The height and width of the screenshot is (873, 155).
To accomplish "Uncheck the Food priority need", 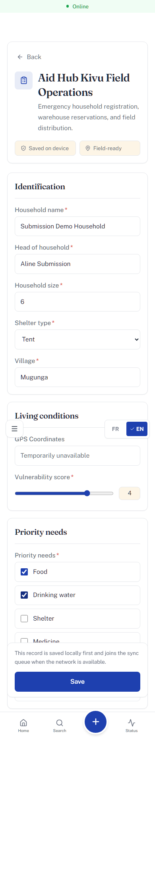I will (24, 571).
